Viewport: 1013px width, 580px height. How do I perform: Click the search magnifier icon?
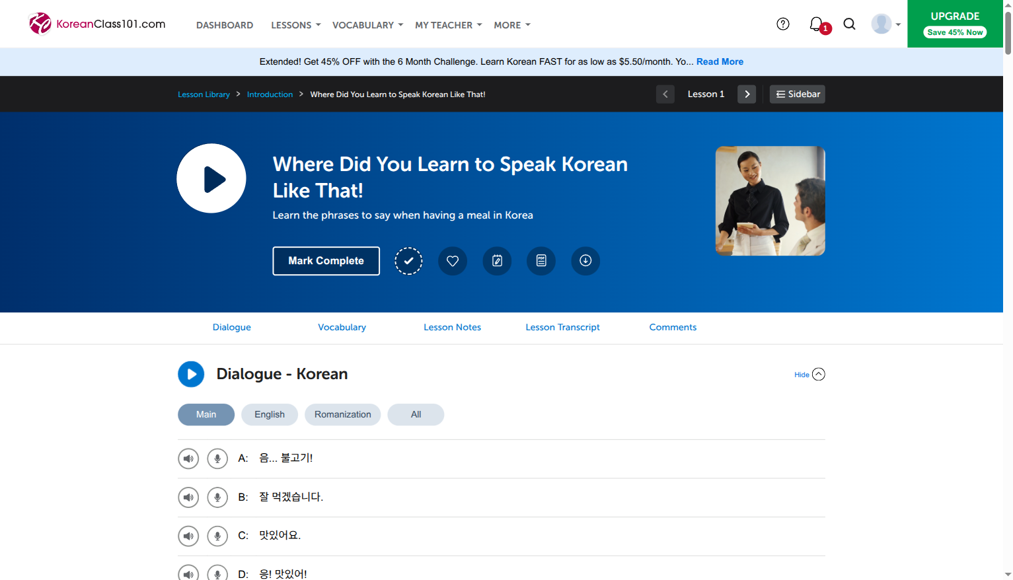(x=850, y=24)
